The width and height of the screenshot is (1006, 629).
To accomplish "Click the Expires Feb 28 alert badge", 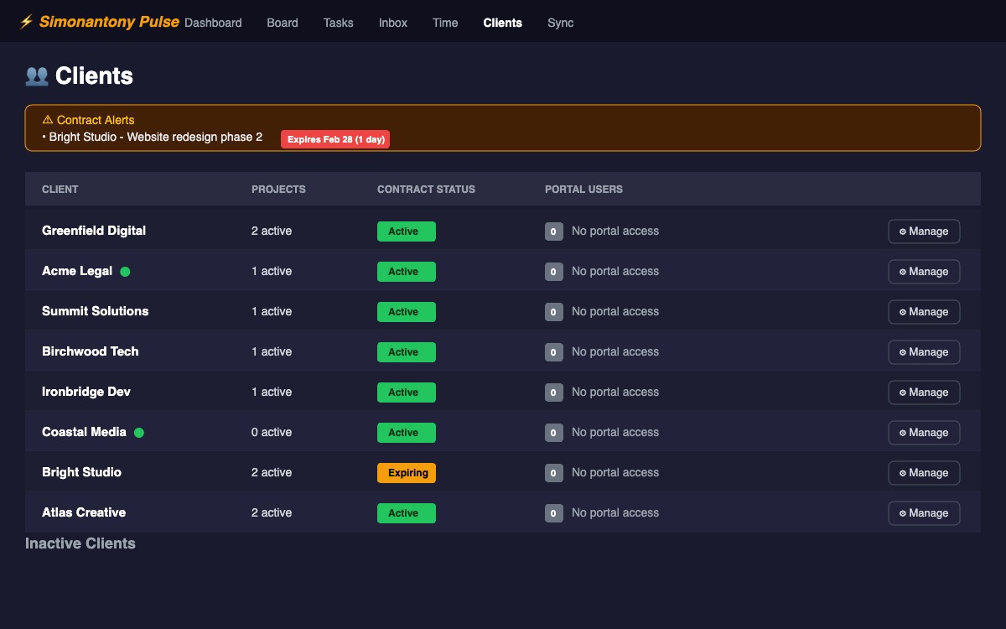I will click(335, 138).
